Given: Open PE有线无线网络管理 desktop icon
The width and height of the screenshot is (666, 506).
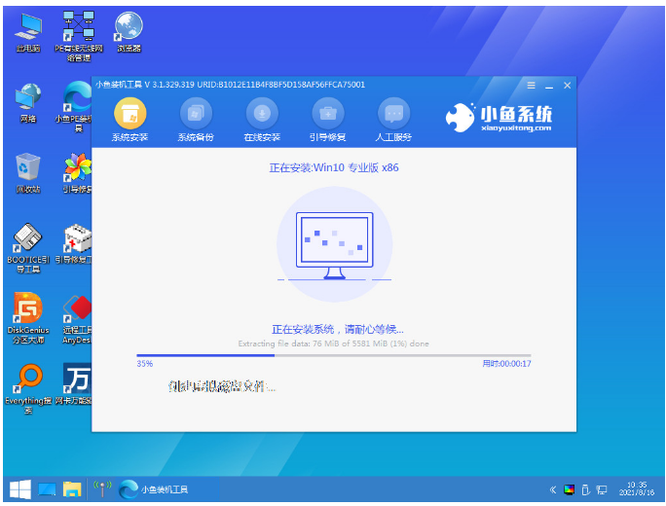Looking at the screenshot, I should coord(79,37).
